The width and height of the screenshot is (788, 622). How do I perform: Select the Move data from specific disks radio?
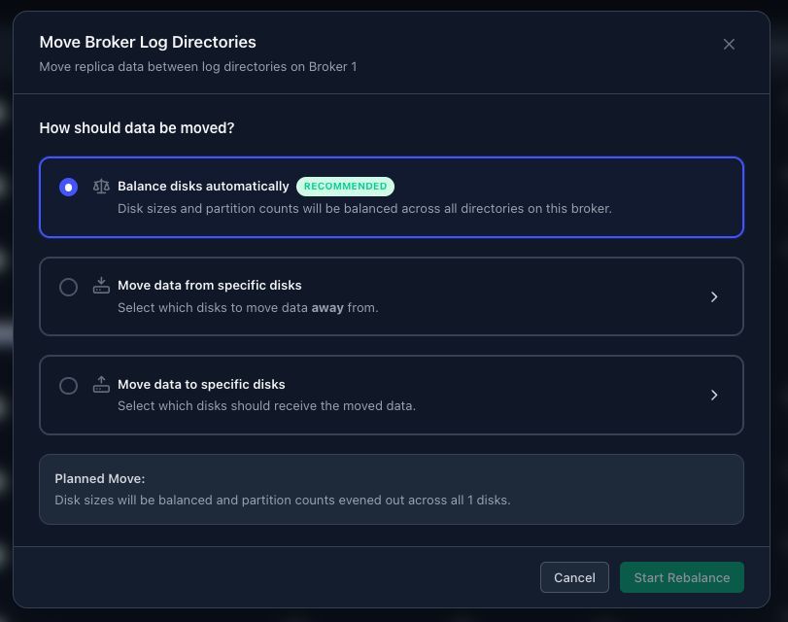click(x=68, y=287)
